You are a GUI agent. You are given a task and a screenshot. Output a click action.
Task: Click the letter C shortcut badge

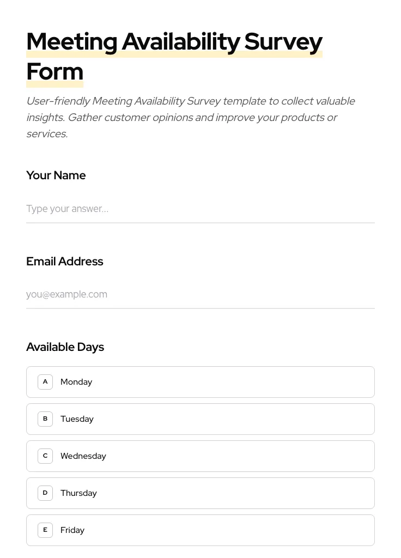tap(45, 456)
